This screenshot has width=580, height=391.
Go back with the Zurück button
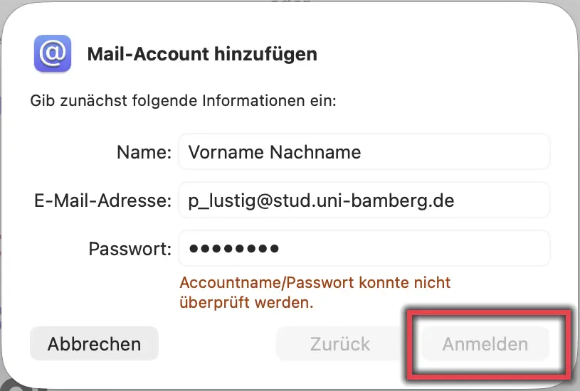[340, 345]
